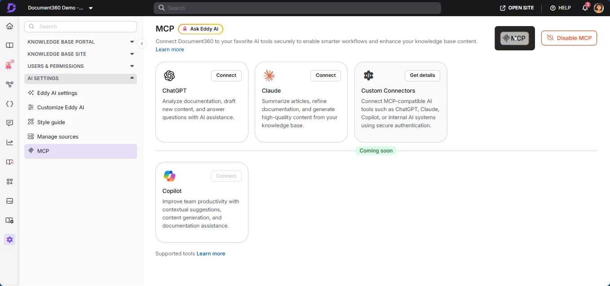
Task: Select the MCP menu item
Action: pos(80,151)
